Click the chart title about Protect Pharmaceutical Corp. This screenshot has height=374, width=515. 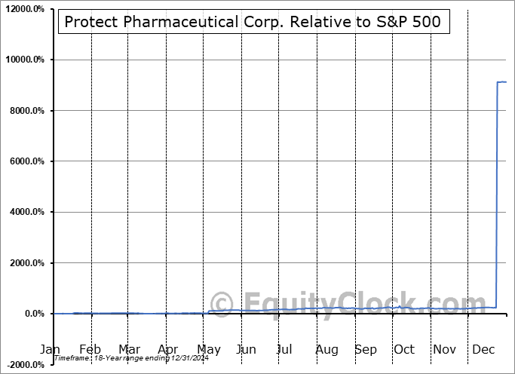tap(253, 22)
